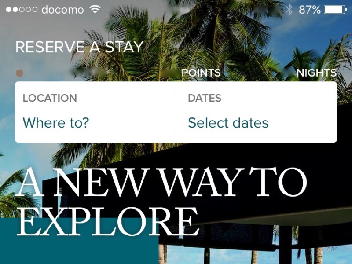This screenshot has width=352, height=264.
Task: Tap the EXPLORE word in headline
Action: coord(107,221)
